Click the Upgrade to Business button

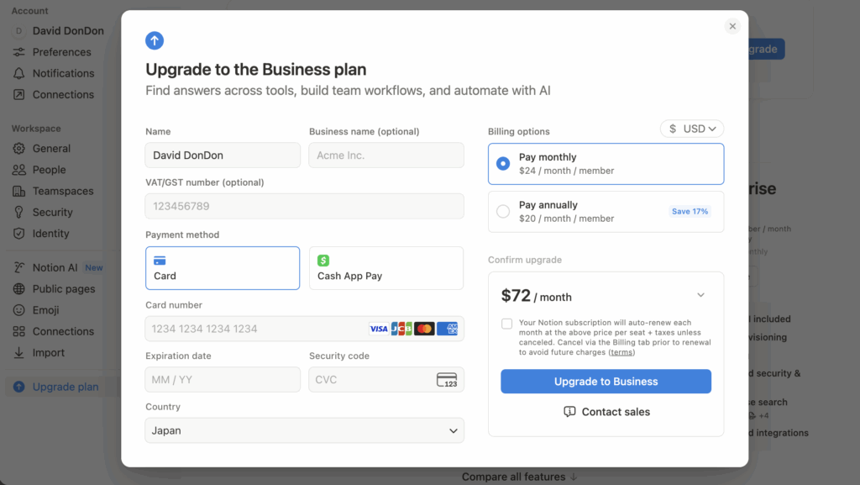click(x=606, y=382)
